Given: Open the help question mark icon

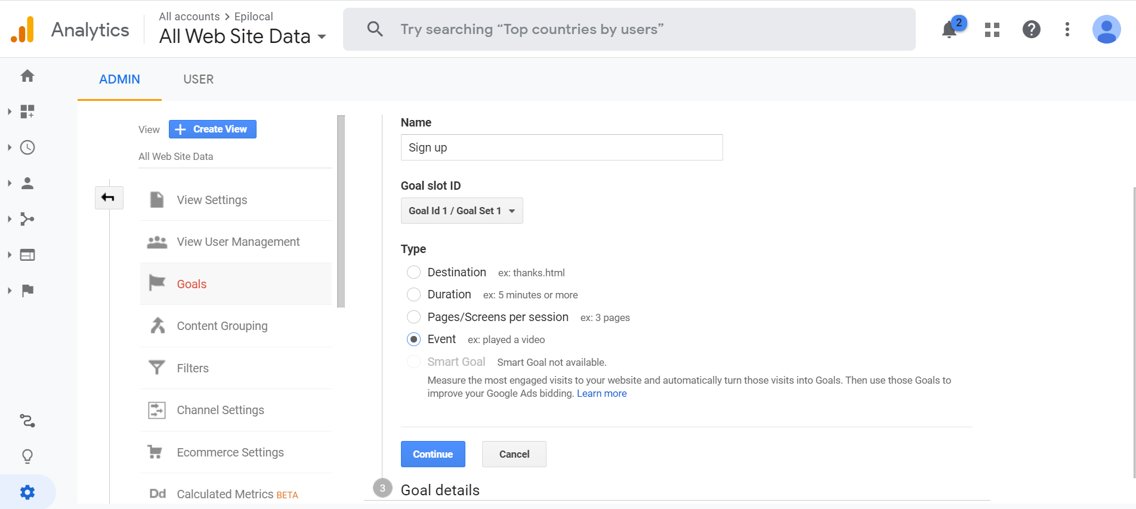Looking at the screenshot, I should (1032, 29).
